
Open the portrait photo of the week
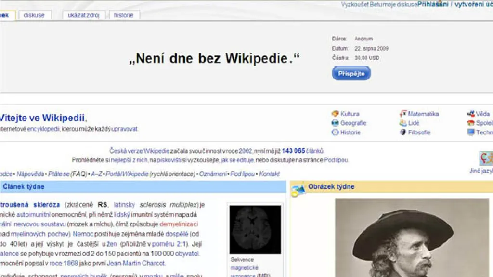[412, 237]
